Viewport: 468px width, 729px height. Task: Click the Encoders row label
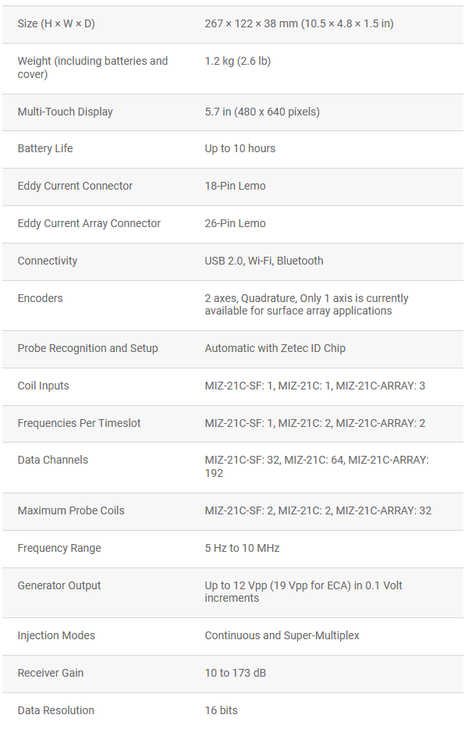click(x=41, y=298)
